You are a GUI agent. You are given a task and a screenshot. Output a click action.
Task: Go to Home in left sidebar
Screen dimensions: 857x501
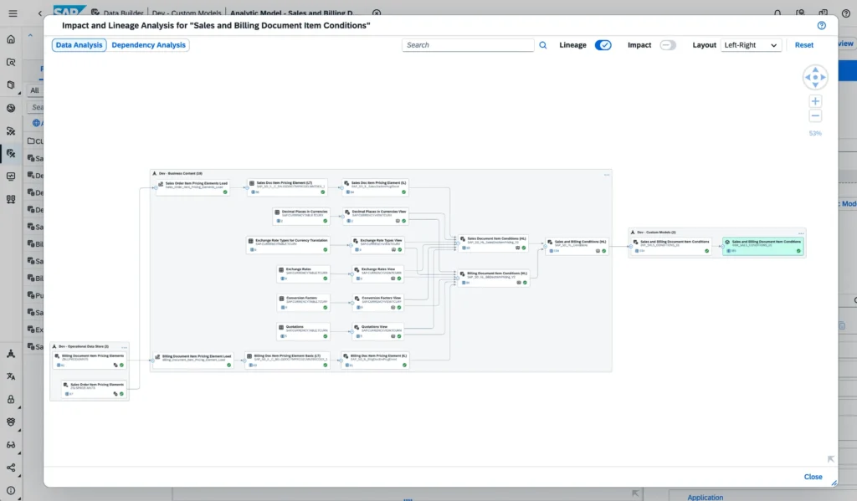pos(11,39)
